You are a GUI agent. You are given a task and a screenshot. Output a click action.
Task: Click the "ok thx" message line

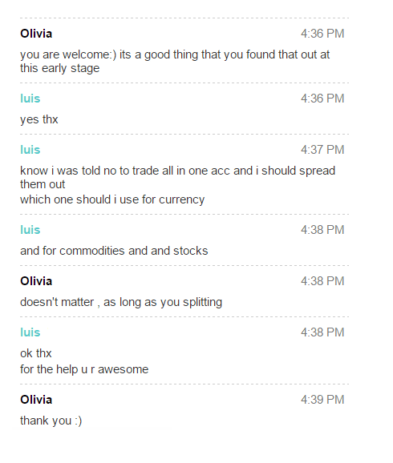[x=36, y=353]
